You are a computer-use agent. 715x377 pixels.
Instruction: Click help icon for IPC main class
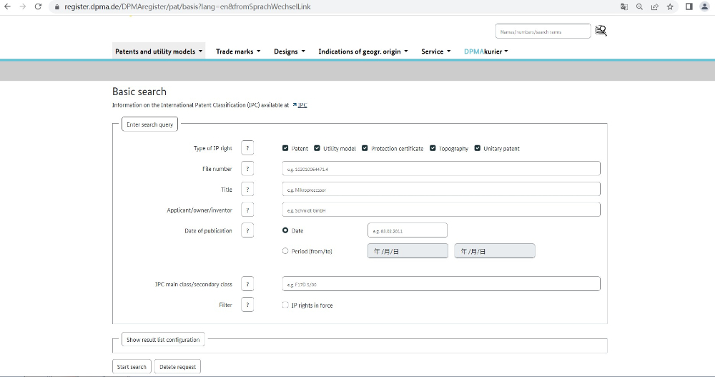point(247,284)
